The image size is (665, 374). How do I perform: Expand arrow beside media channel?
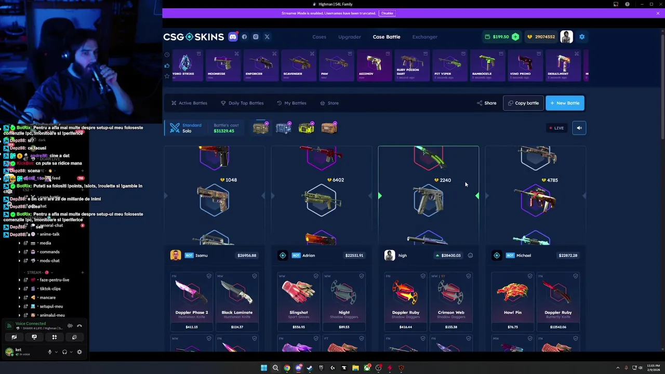coord(19,243)
